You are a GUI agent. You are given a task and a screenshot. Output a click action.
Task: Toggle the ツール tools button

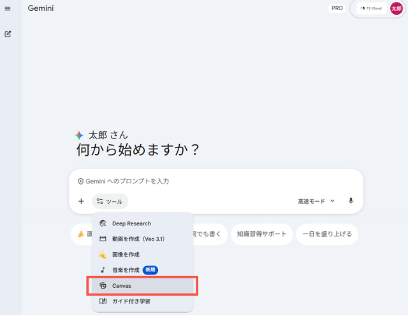point(110,201)
